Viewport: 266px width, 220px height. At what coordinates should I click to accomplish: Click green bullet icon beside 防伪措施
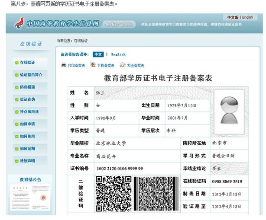16,87
